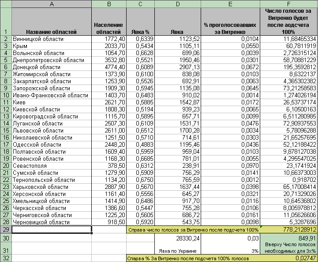Screen dimensions: 318x262
Task: Click turnout percent 0,4883
Action: 140,144
